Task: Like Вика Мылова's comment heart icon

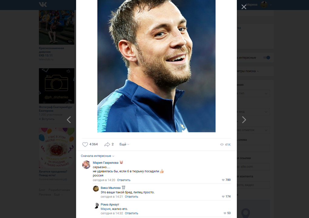Action: pos(223,197)
